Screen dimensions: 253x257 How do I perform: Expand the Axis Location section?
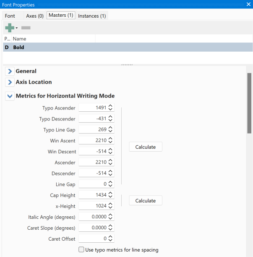point(10,82)
